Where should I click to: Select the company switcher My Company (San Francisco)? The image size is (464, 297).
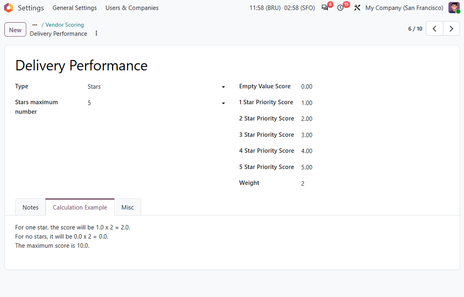(404, 8)
